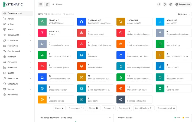The width and height of the screenshot is (195, 122).
Task: Open the Mes commandes clients card
Action: coord(134,55)
